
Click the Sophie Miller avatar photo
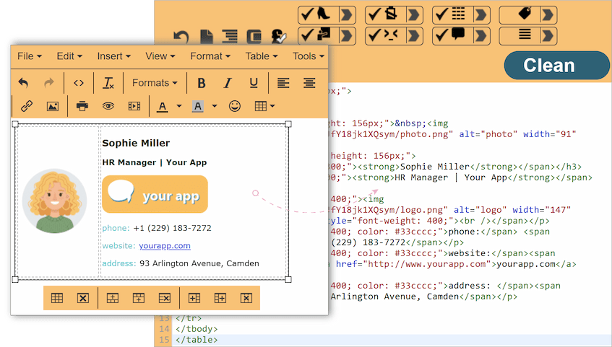click(x=54, y=201)
